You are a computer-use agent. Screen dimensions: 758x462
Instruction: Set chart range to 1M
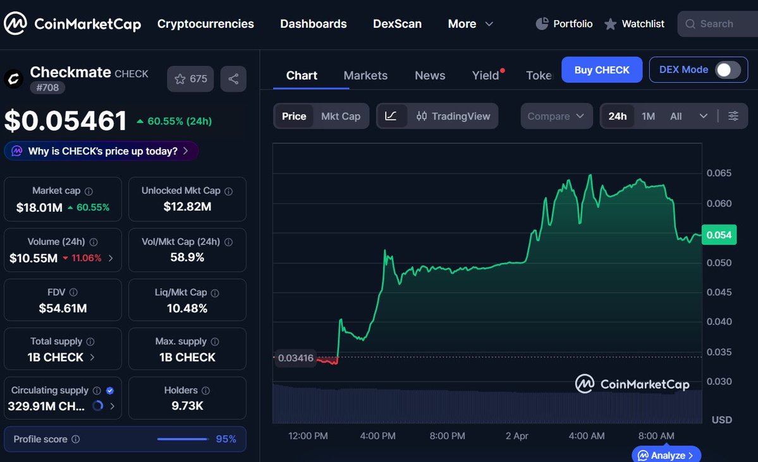648,116
